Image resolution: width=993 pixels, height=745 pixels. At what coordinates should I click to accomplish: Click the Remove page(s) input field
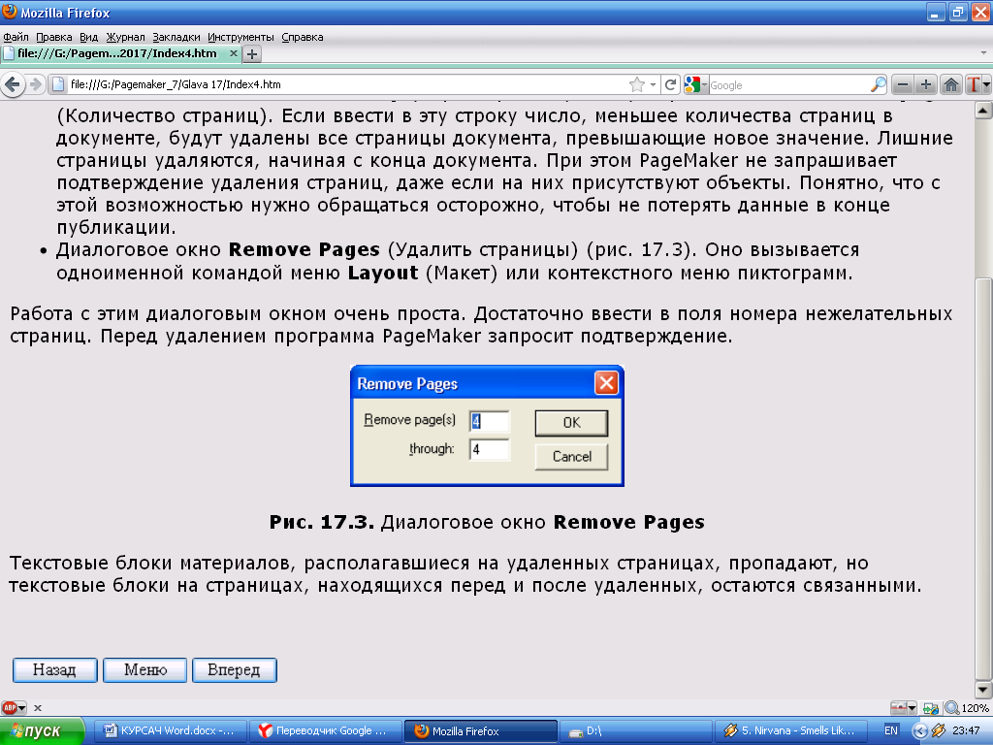pos(489,421)
